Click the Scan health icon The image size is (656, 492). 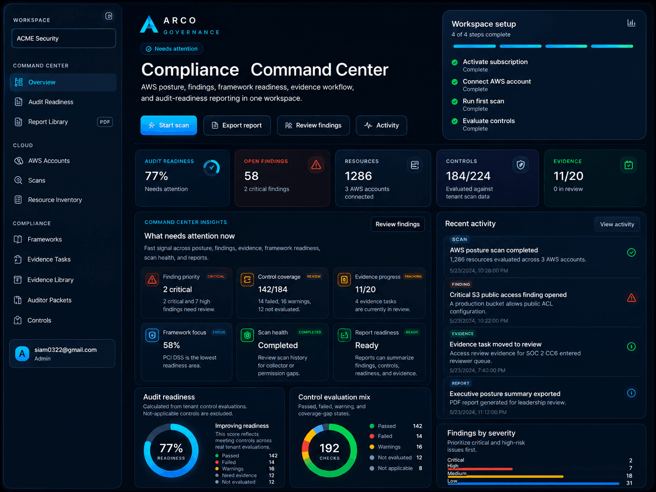tap(247, 335)
